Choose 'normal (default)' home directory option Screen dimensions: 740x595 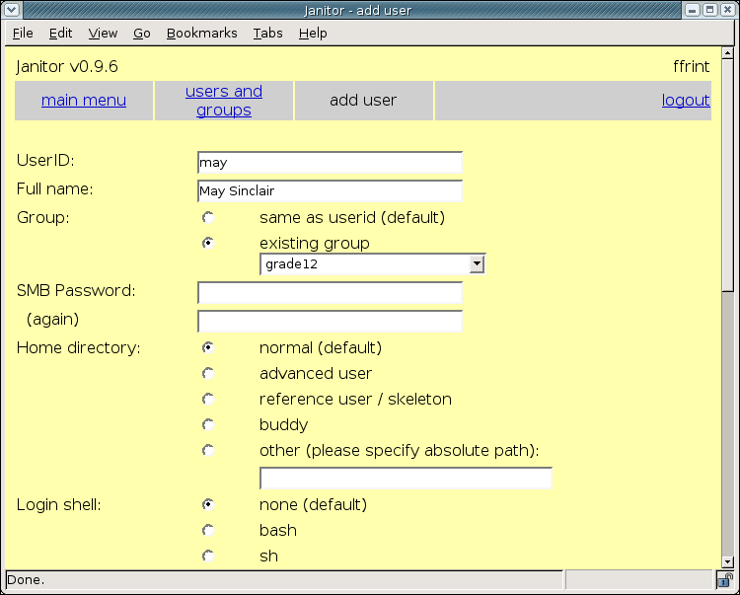click(x=208, y=347)
